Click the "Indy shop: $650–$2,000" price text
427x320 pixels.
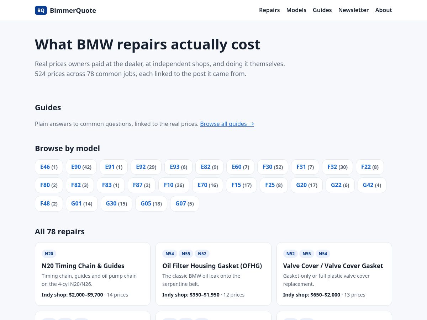(x=312, y=295)
